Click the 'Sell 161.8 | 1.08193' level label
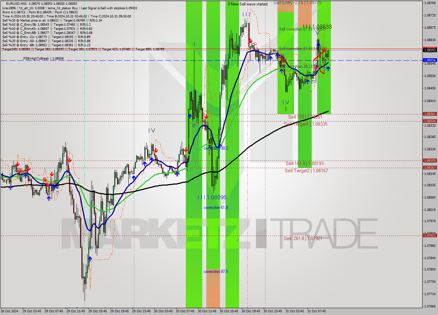 coord(305,163)
